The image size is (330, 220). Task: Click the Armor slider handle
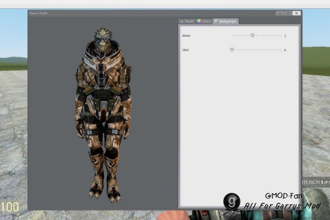coord(252,36)
